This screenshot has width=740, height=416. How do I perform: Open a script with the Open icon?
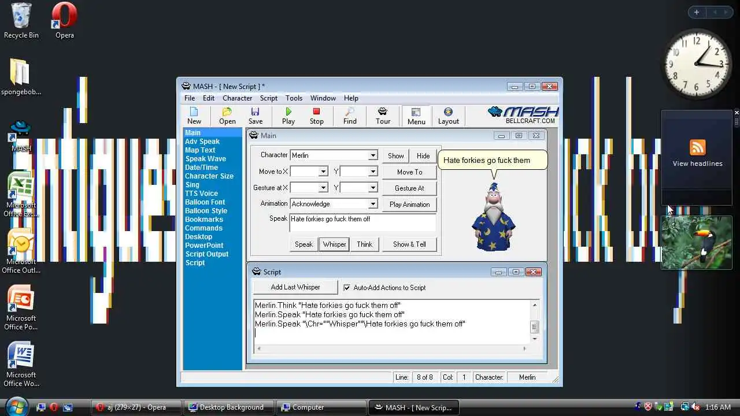(227, 116)
